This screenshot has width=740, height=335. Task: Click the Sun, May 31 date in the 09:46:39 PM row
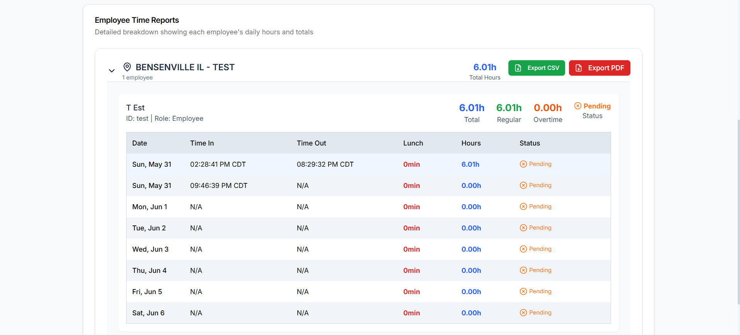coord(152,186)
